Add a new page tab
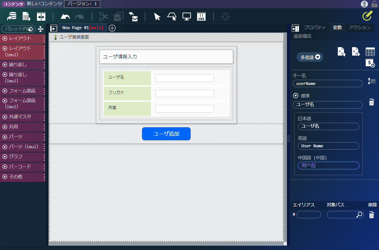This screenshot has width=379, height=250. click(112, 28)
